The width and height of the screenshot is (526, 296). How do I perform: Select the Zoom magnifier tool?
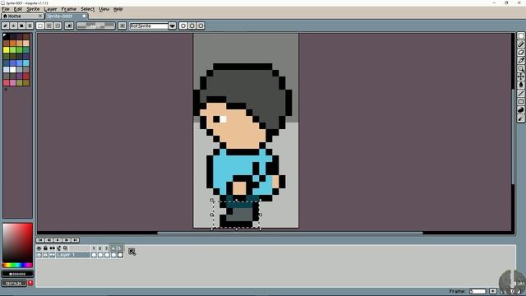[x=520, y=68]
